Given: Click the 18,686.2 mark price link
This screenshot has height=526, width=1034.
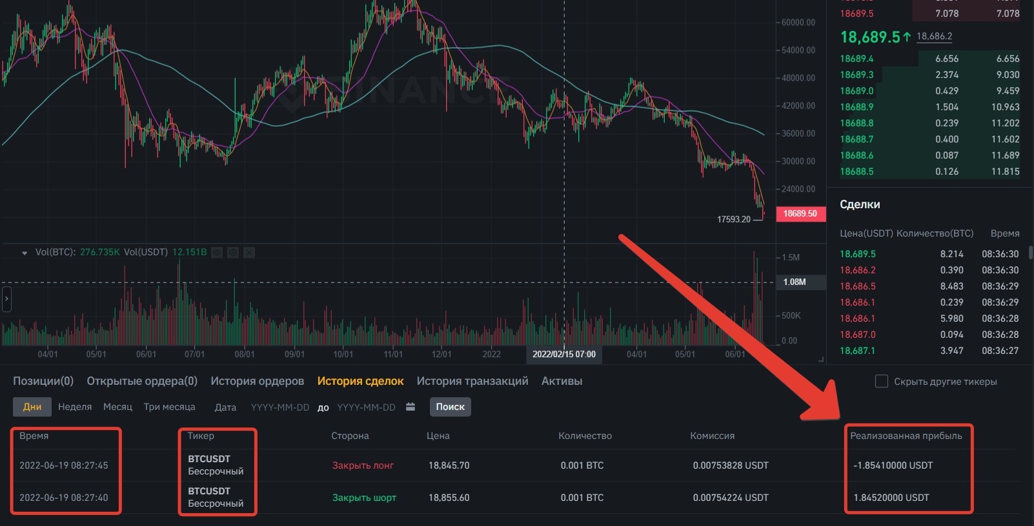Looking at the screenshot, I should click(934, 37).
